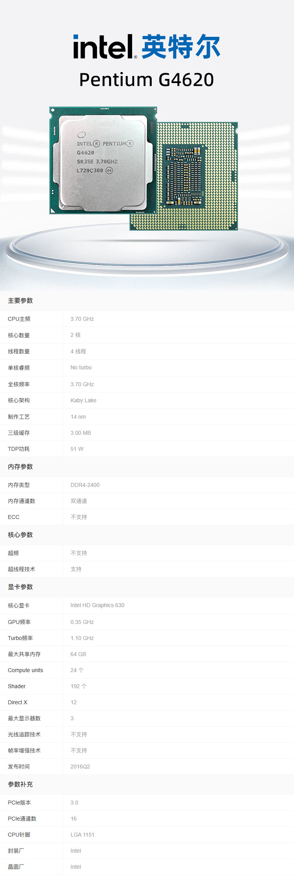Click the 1.10 GHz value
Screen dimensions: 294x875
pyautogui.click(x=82, y=638)
